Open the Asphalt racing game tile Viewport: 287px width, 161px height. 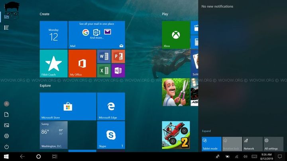pyautogui.click(x=195, y=92)
